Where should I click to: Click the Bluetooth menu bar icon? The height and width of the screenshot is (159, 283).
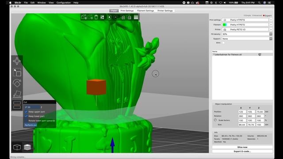pyautogui.click(x=216, y=3)
